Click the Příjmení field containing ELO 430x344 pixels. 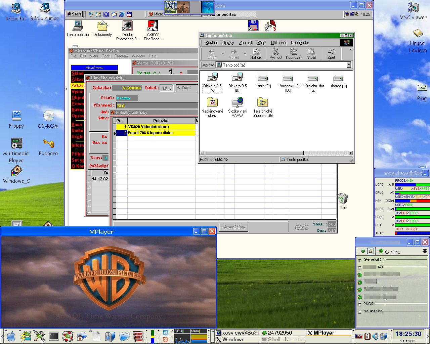click(x=157, y=105)
